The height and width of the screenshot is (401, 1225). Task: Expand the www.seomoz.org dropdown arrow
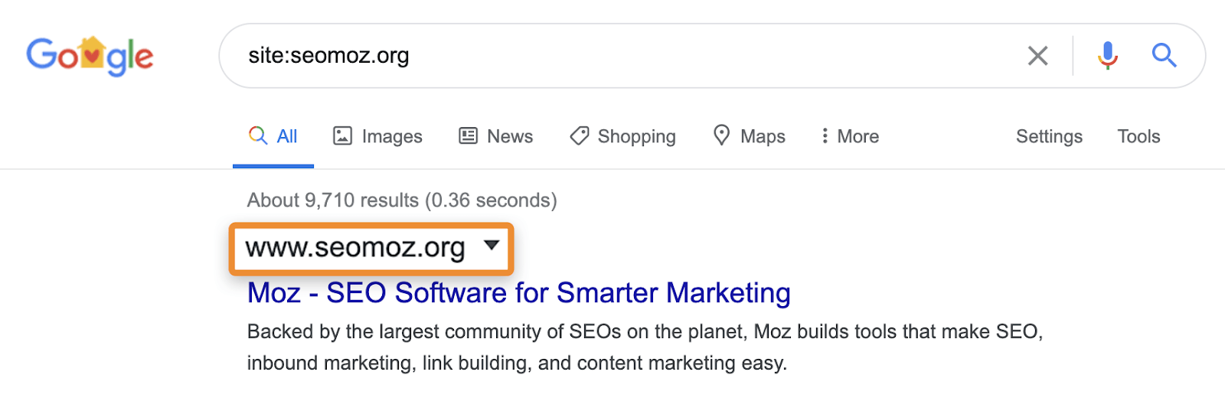[492, 246]
